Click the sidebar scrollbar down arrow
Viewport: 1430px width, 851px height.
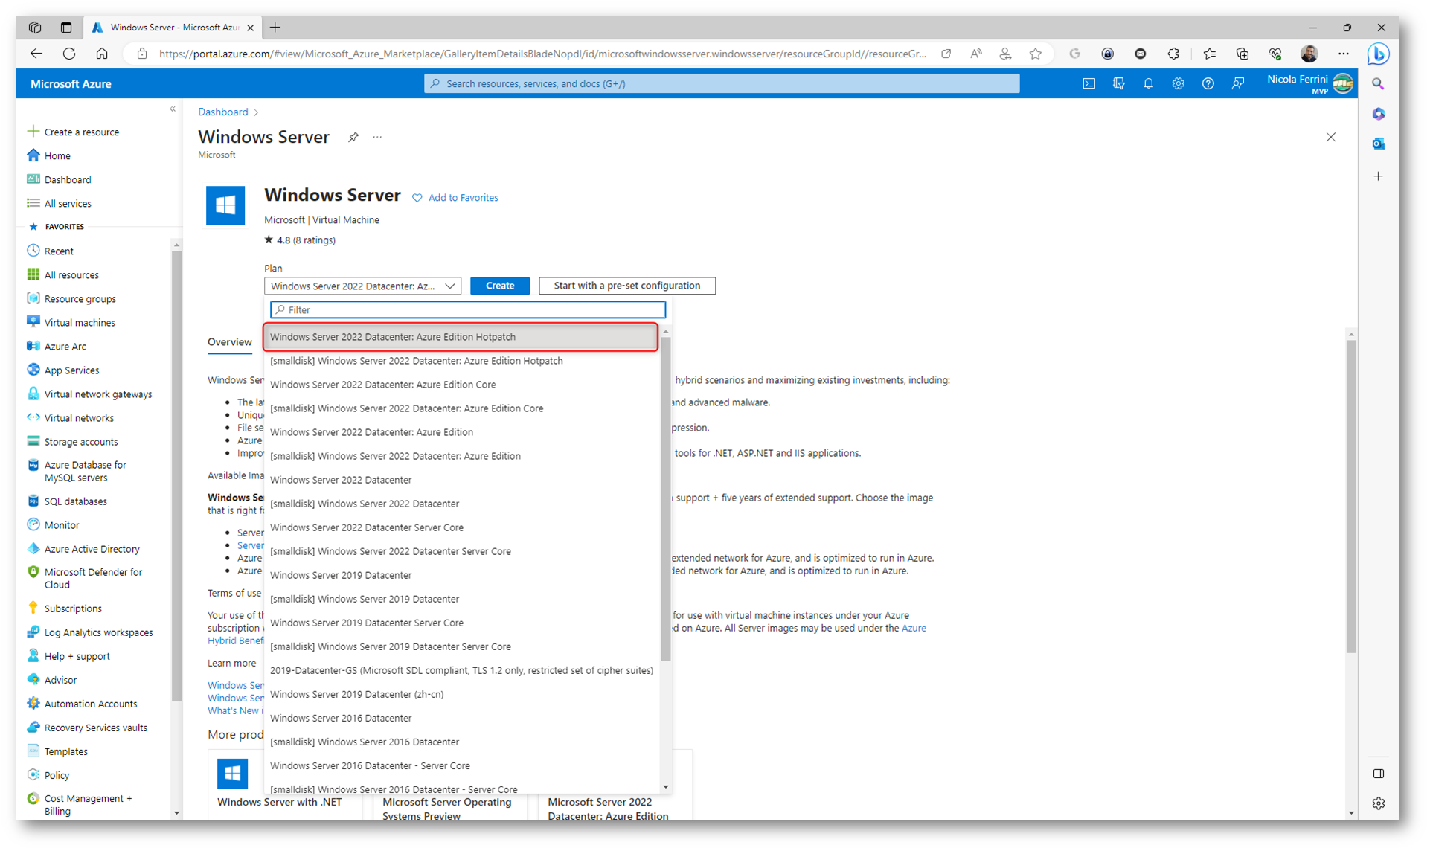(x=176, y=812)
